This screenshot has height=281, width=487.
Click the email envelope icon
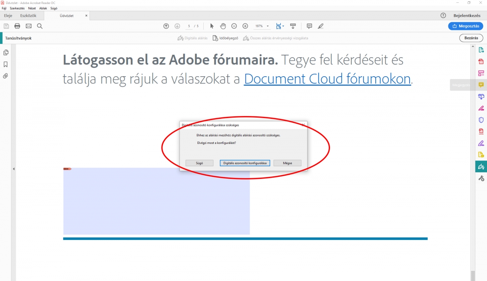pos(28,26)
